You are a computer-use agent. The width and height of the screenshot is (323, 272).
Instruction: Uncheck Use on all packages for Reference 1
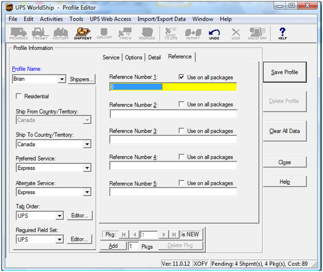pos(181,77)
